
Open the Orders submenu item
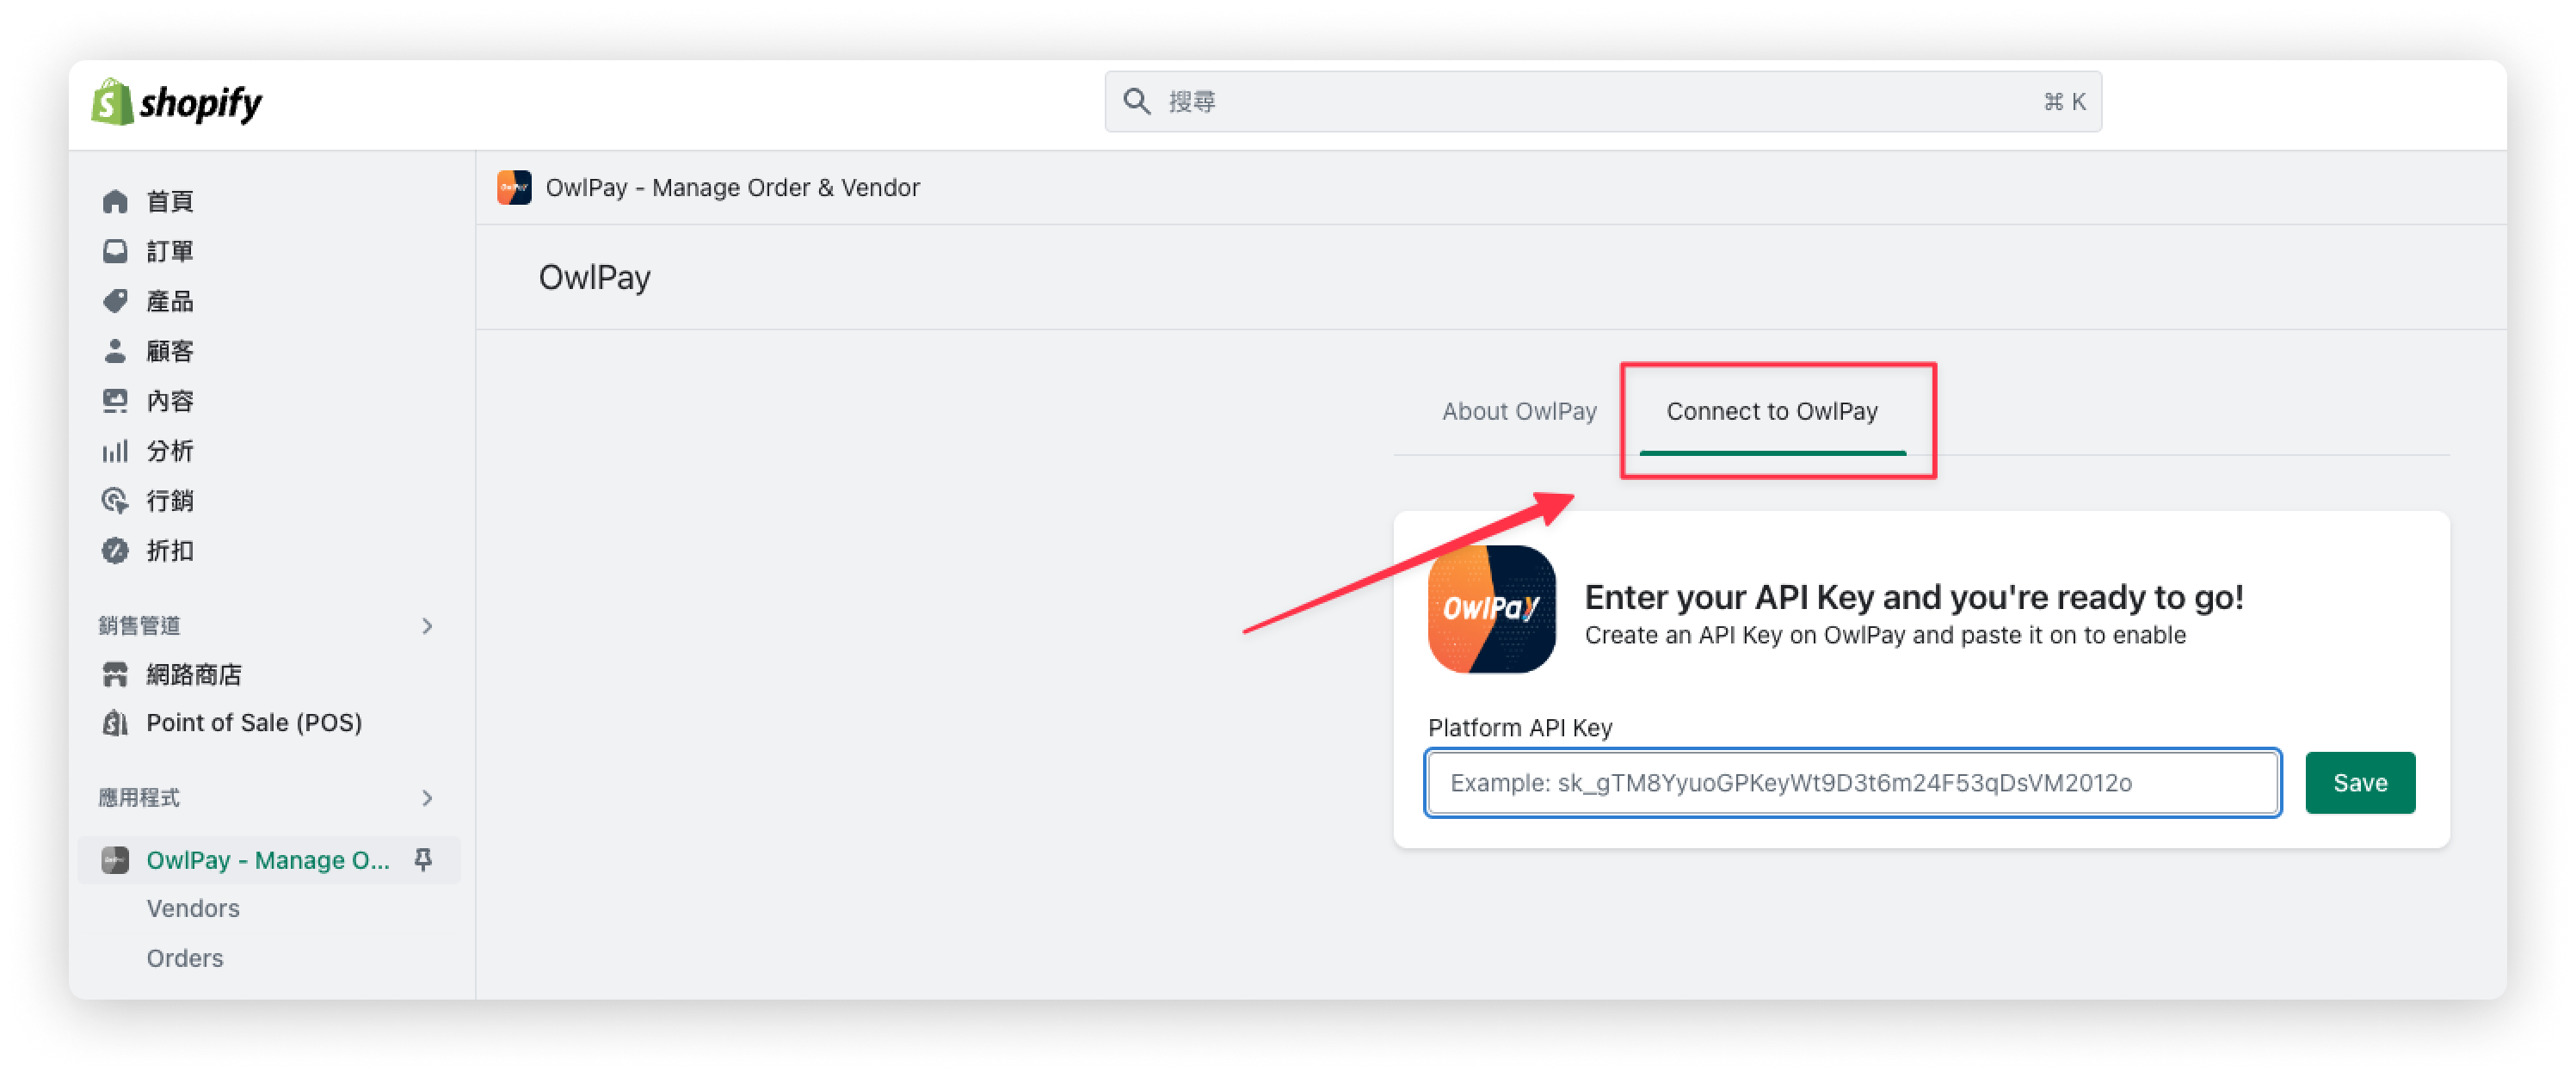pos(186,956)
